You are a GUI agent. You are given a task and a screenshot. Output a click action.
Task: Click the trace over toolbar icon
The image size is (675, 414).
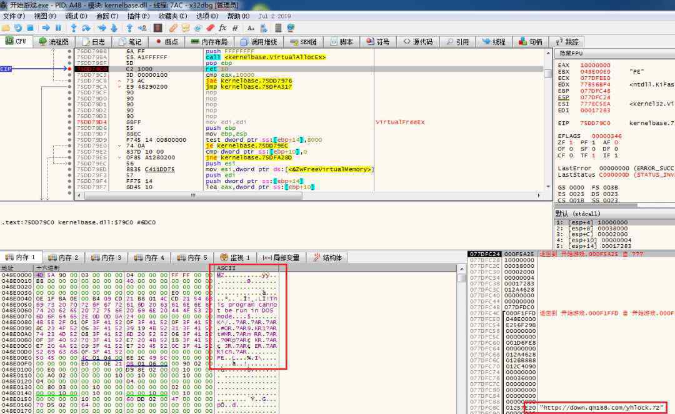[x=114, y=28]
